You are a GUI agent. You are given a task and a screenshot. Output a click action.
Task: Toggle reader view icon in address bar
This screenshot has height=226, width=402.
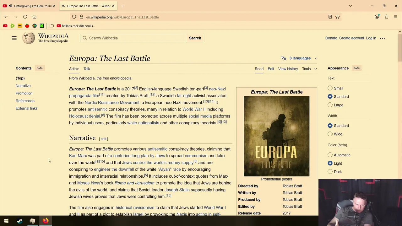coord(330,17)
